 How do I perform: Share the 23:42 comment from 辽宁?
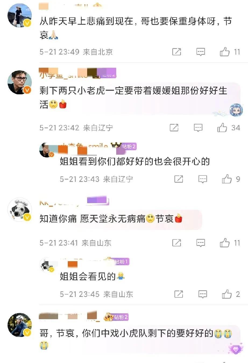(174, 128)
